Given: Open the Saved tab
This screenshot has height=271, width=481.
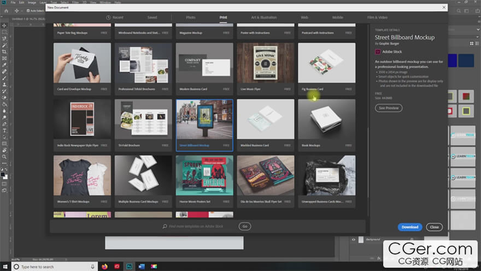Looking at the screenshot, I should [152, 18].
